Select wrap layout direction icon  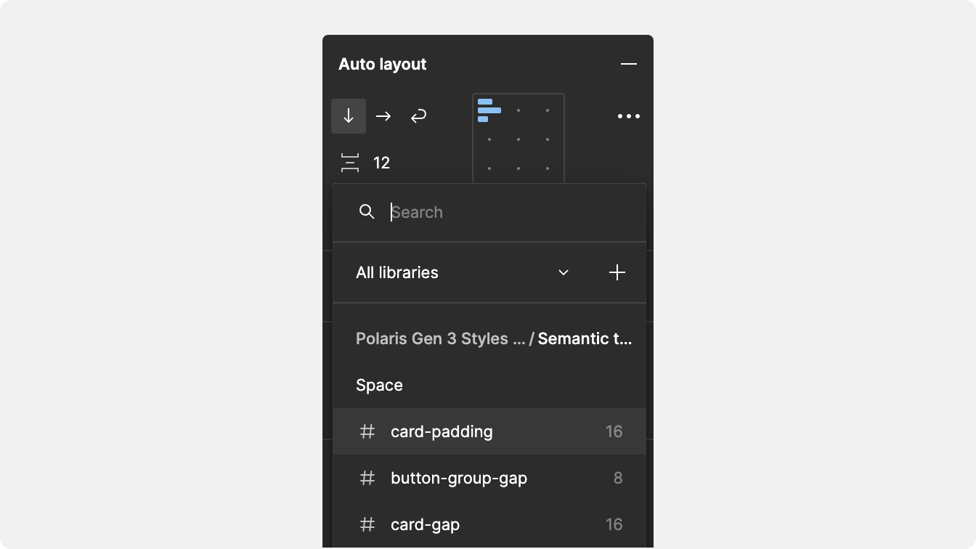tap(418, 116)
